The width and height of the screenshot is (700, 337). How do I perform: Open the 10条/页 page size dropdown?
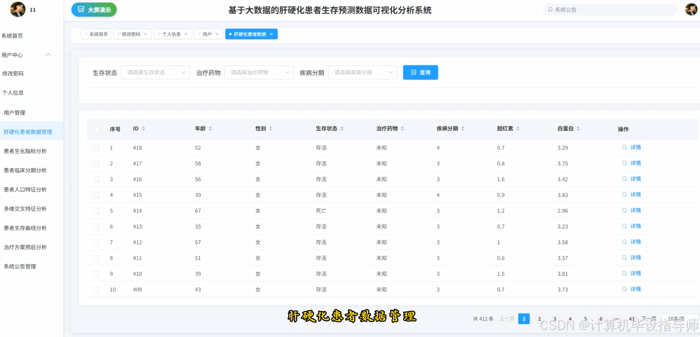pyautogui.click(x=678, y=318)
